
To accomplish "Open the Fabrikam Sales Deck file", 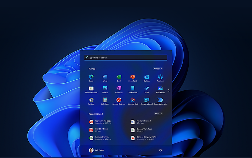I will 100,122.
